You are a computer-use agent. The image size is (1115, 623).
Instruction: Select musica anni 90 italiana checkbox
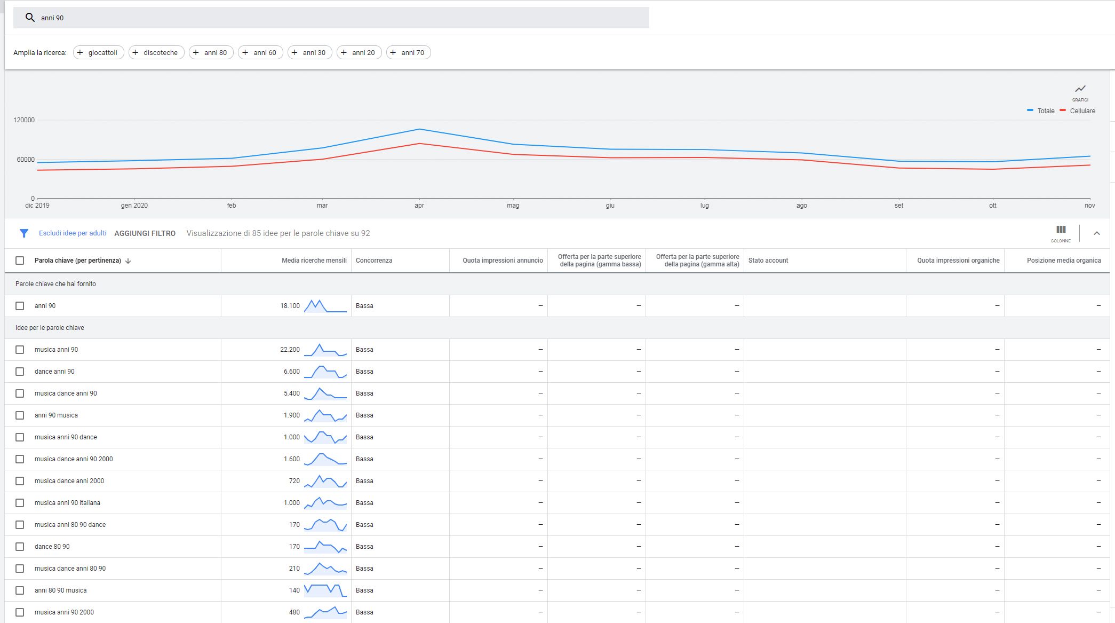(x=20, y=503)
